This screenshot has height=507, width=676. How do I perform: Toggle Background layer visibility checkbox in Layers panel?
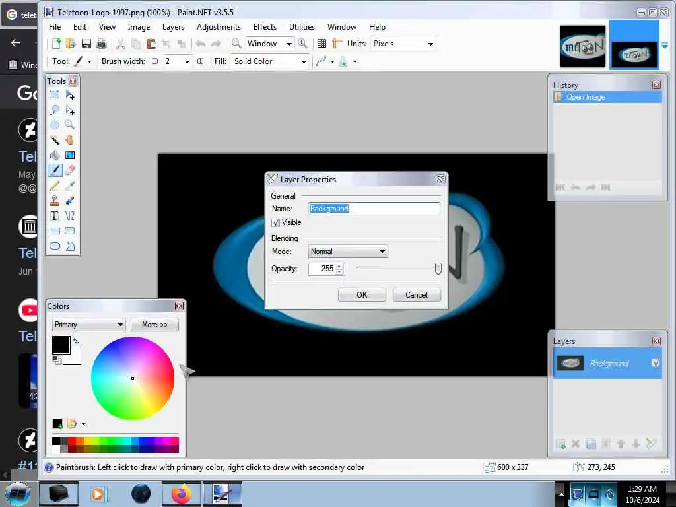click(656, 363)
